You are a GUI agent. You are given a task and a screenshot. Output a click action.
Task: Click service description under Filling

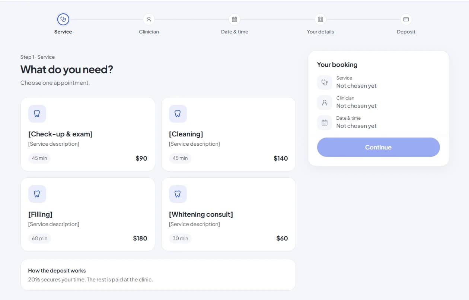[54, 224]
